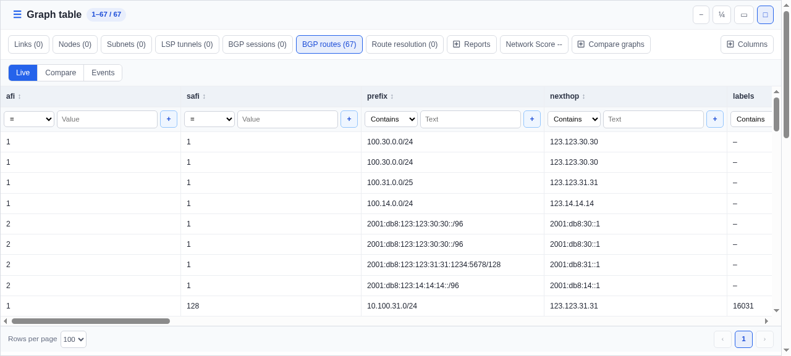The height and width of the screenshot is (356, 791).
Task: Open the Route resolution (0) tab
Action: pyautogui.click(x=405, y=44)
